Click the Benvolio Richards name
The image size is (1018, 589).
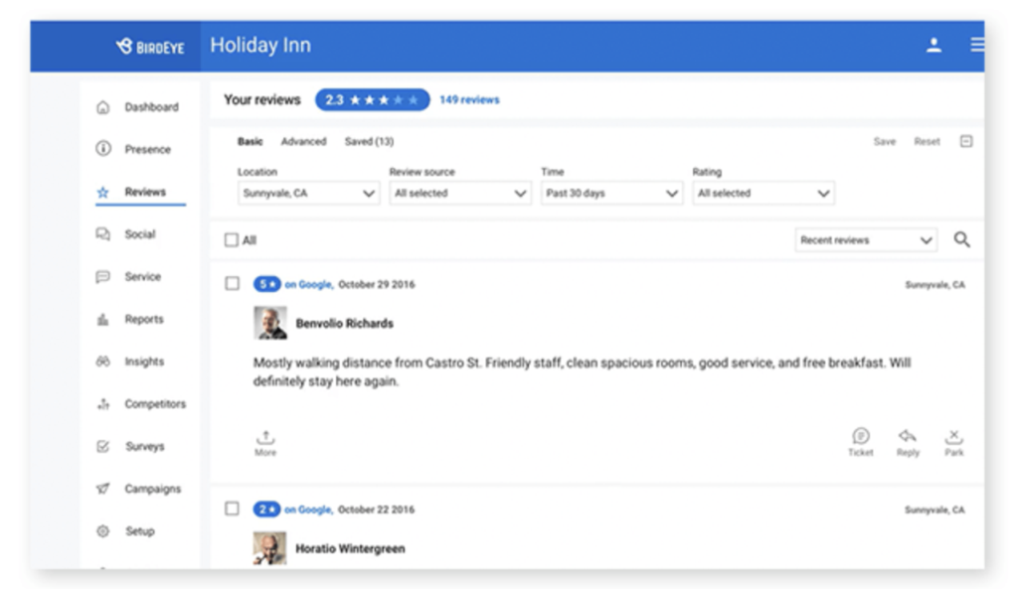click(x=345, y=323)
